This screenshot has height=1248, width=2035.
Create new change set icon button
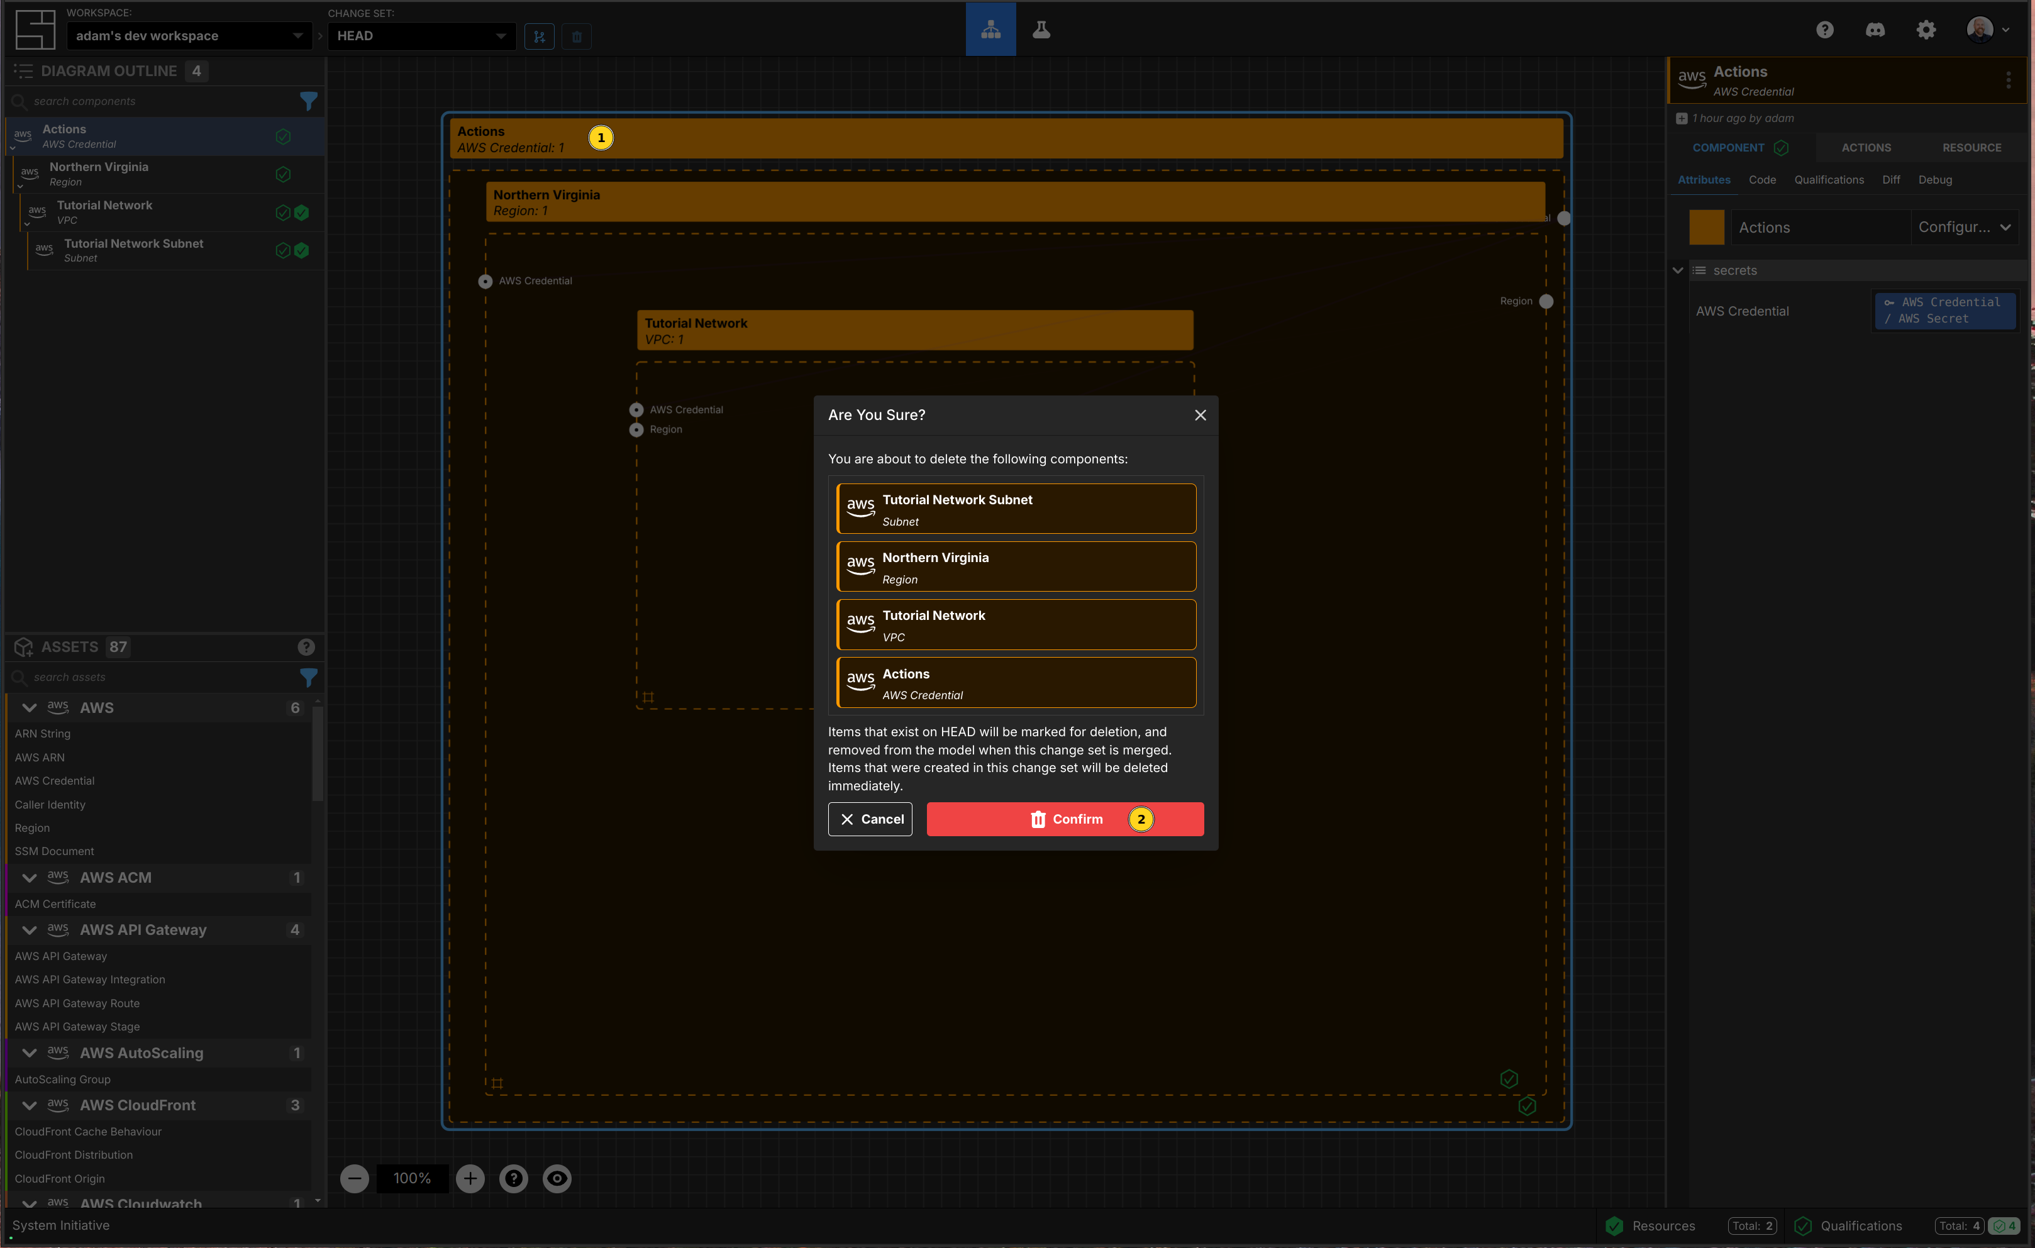click(540, 36)
